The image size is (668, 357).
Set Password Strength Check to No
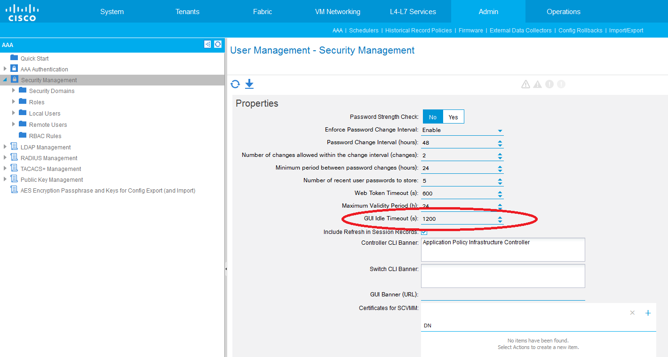tap(433, 117)
